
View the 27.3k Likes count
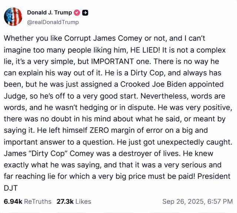[65, 202]
